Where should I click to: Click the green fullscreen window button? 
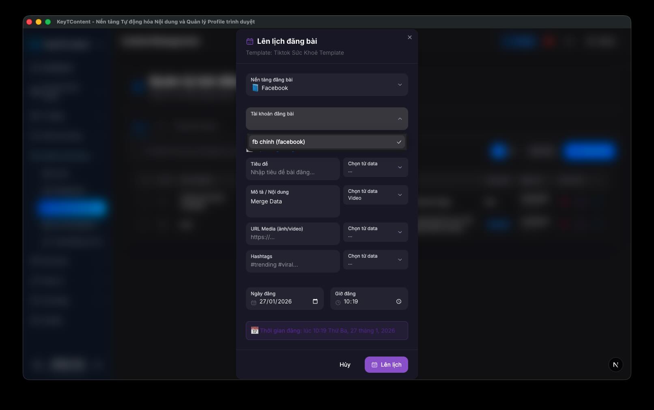coord(48,22)
